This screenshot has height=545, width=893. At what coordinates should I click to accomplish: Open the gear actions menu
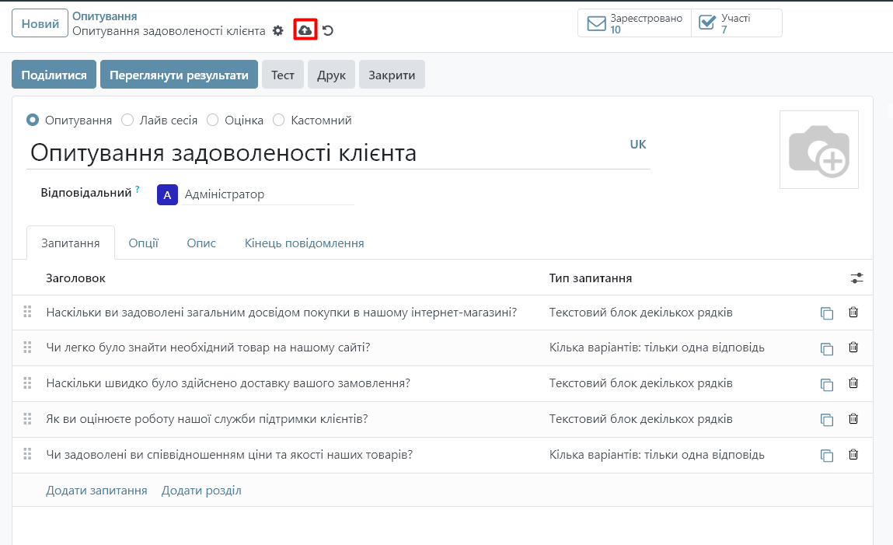278,30
